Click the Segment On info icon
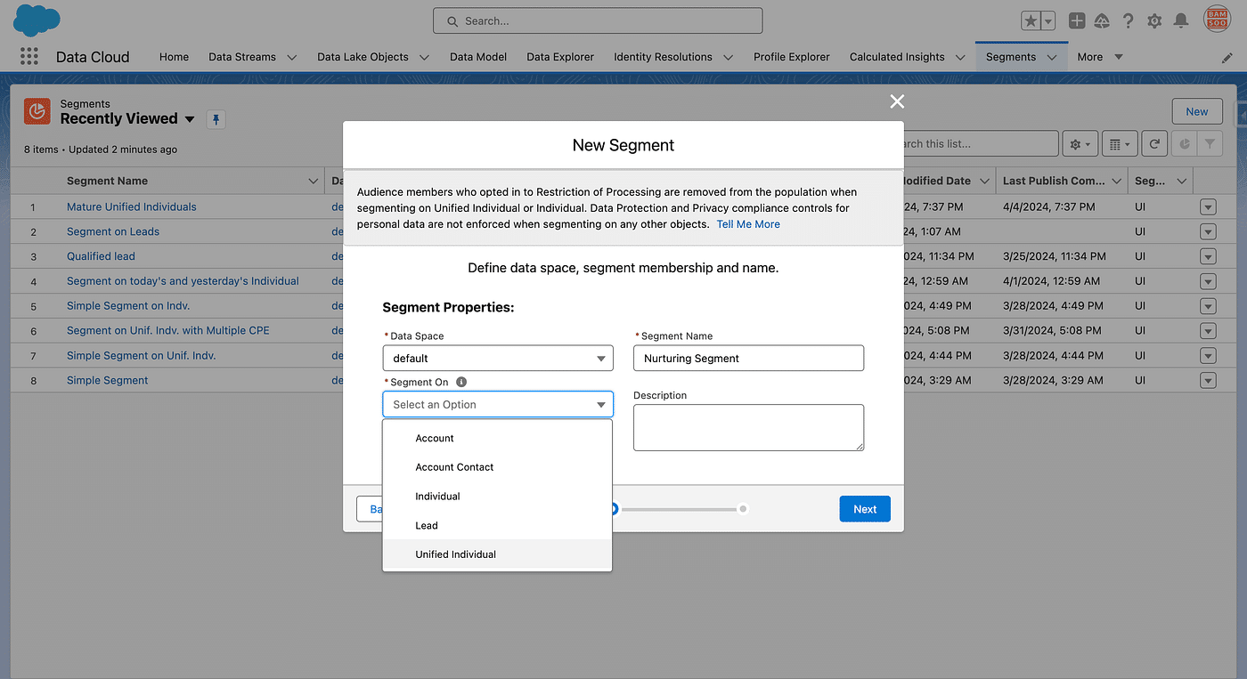The width and height of the screenshot is (1247, 679). [461, 382]
